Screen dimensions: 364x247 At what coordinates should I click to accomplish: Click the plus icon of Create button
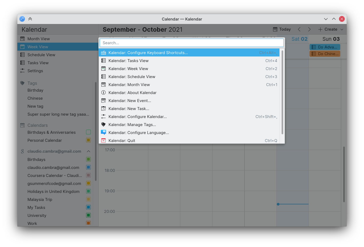[x=320, y=29]
